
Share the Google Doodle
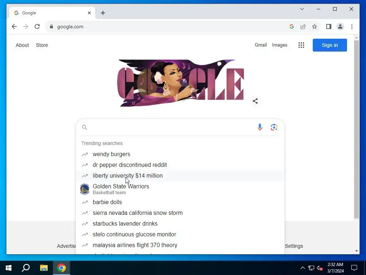coord(255,101)
